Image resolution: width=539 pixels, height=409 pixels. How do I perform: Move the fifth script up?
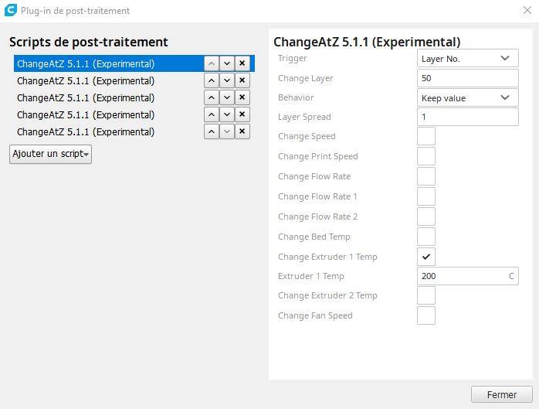point(212,131)
